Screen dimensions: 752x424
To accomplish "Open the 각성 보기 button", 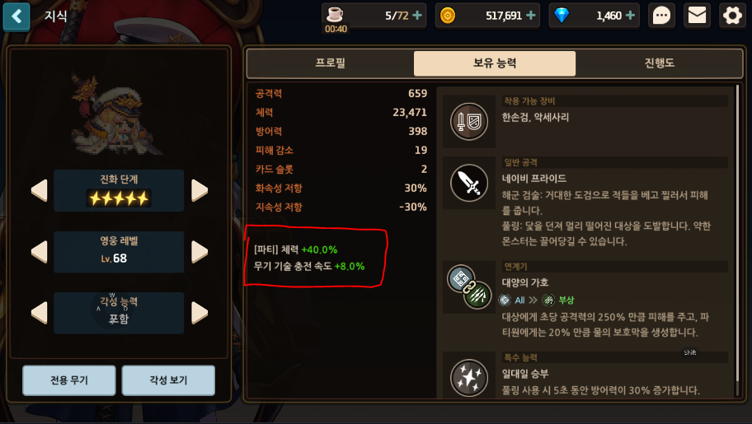I will pos(168,380).
